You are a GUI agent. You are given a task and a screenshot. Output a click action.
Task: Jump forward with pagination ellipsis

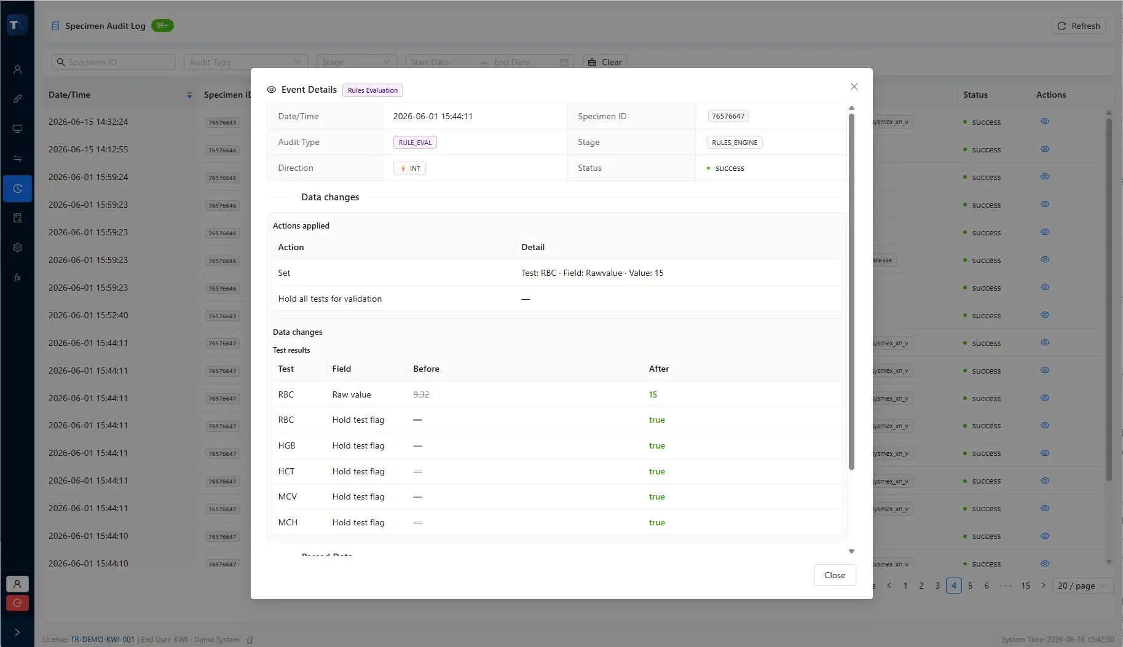(1006, 586)
